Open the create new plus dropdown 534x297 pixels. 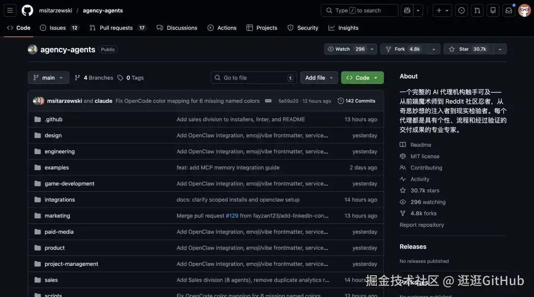442,10
